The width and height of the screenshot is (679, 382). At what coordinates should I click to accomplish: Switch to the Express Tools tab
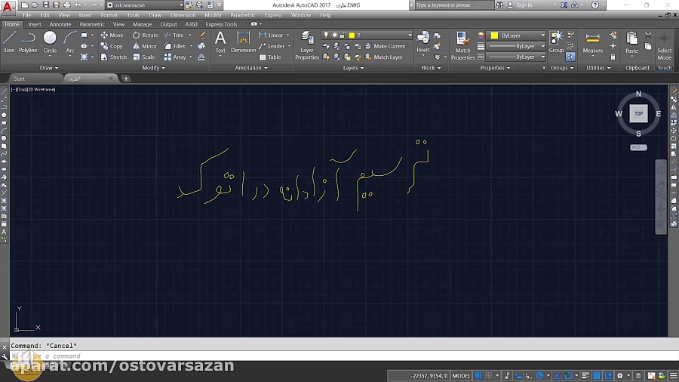click(x=221, y=24)
